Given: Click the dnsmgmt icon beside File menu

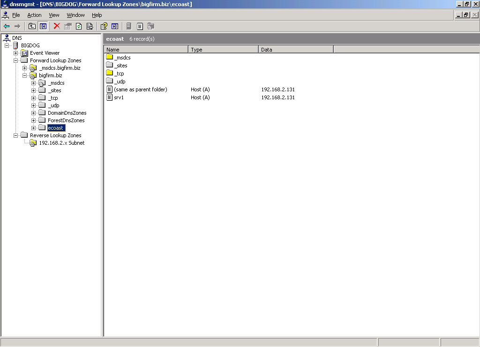Looking at the screenshot, I should click(6, 15).
